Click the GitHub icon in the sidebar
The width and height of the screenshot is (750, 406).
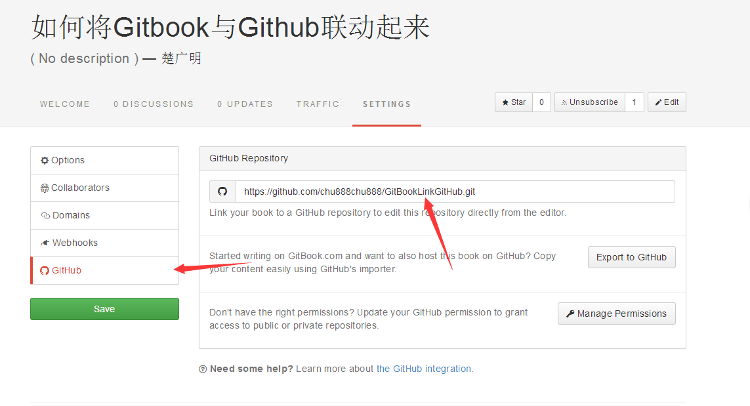click(45, 271)
